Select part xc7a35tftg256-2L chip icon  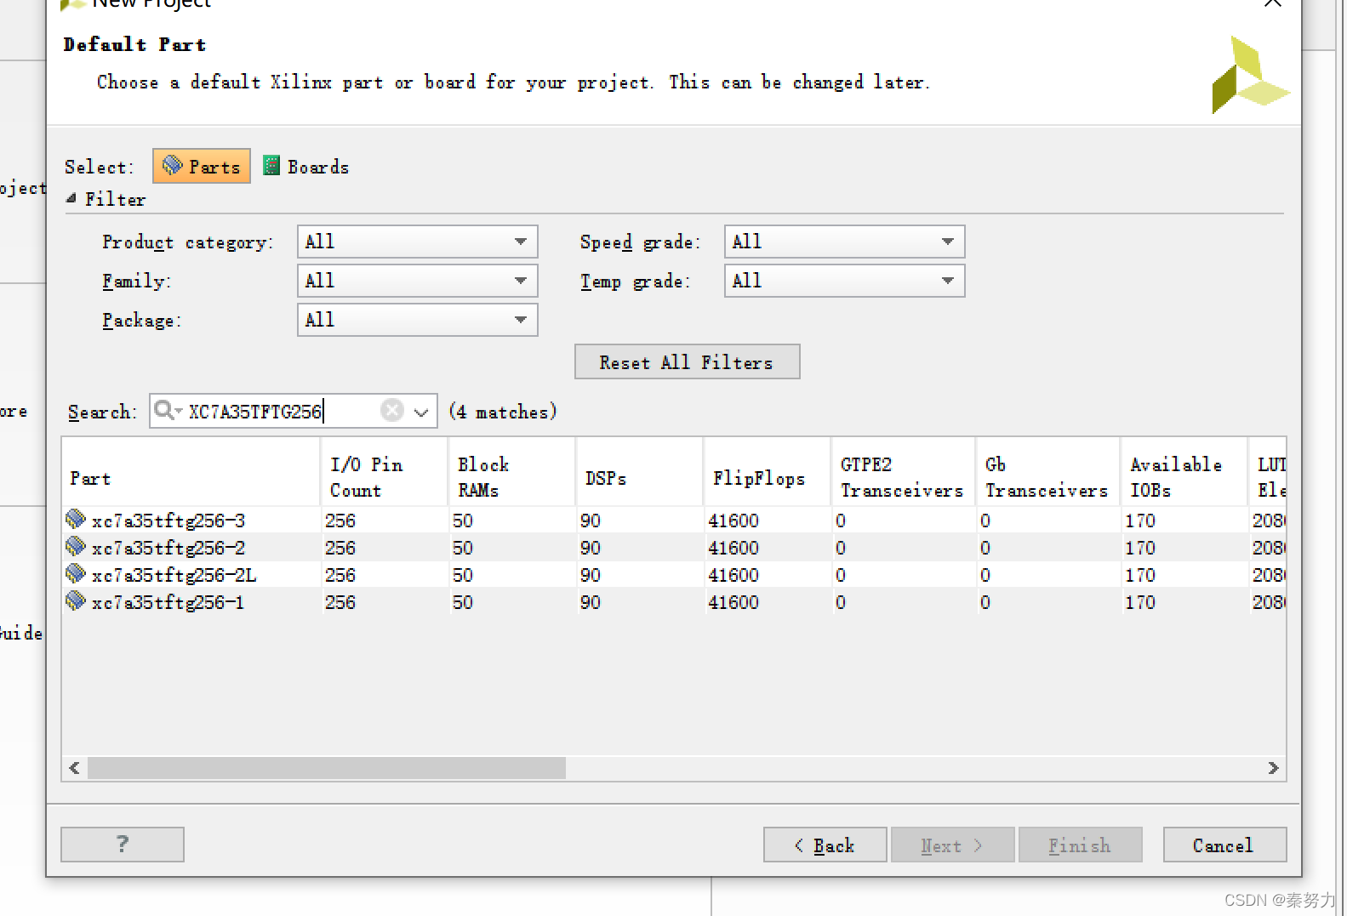tap(76, 573)
